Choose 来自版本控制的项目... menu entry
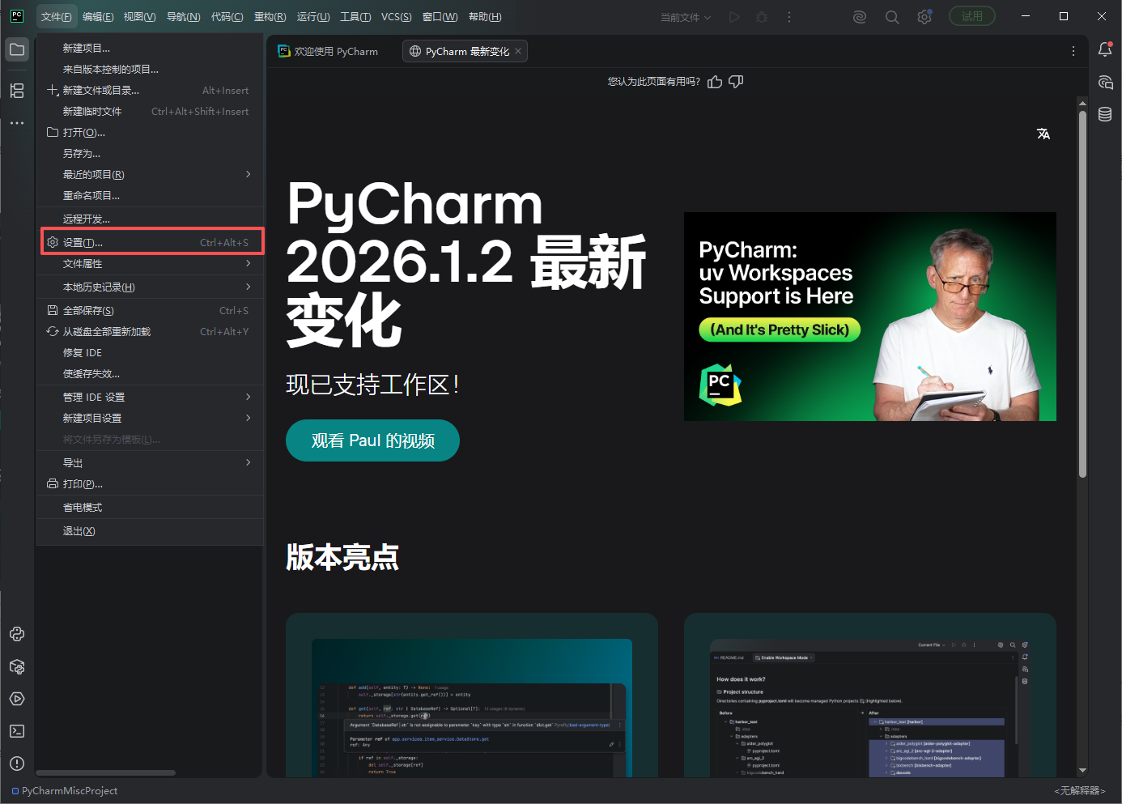 coord(151,70)
